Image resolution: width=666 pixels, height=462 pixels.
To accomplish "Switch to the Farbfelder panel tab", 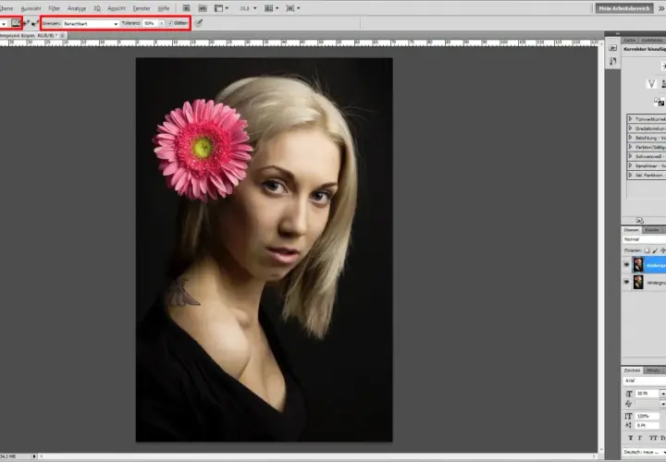I will coord(652,40).
